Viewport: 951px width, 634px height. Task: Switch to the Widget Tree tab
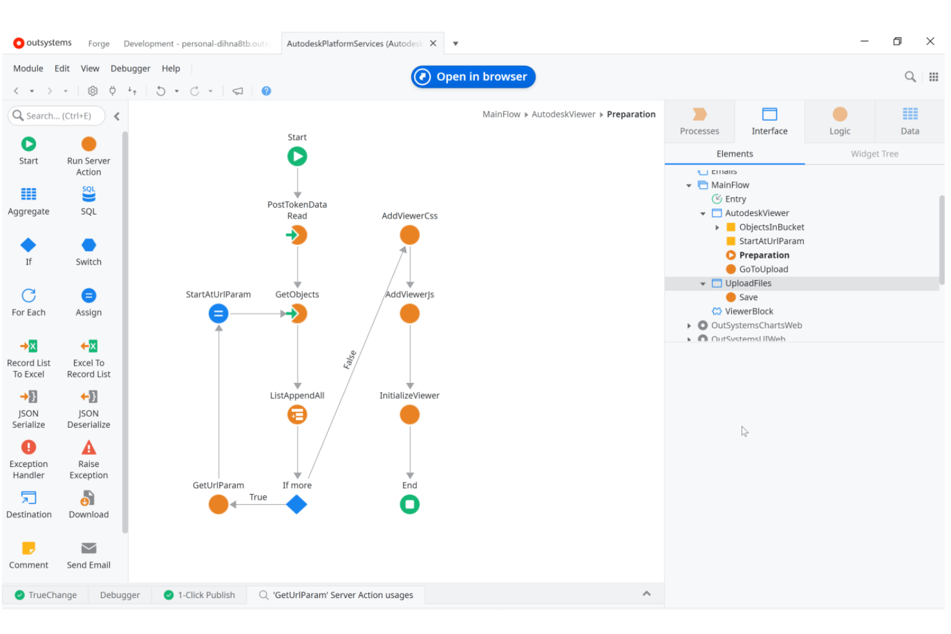(874, 154)
